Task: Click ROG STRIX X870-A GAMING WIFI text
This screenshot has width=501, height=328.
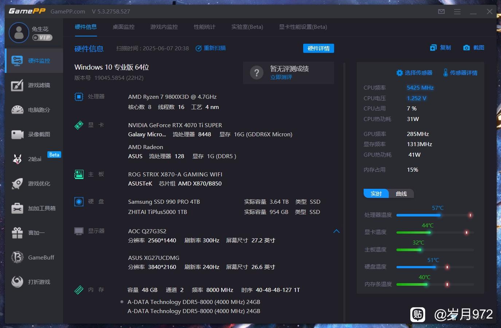Action: [175, 174]
